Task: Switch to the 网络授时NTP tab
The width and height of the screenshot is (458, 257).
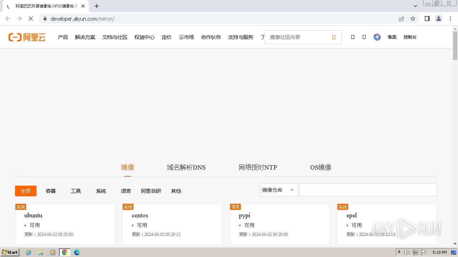Action: [x=258, y=167]
